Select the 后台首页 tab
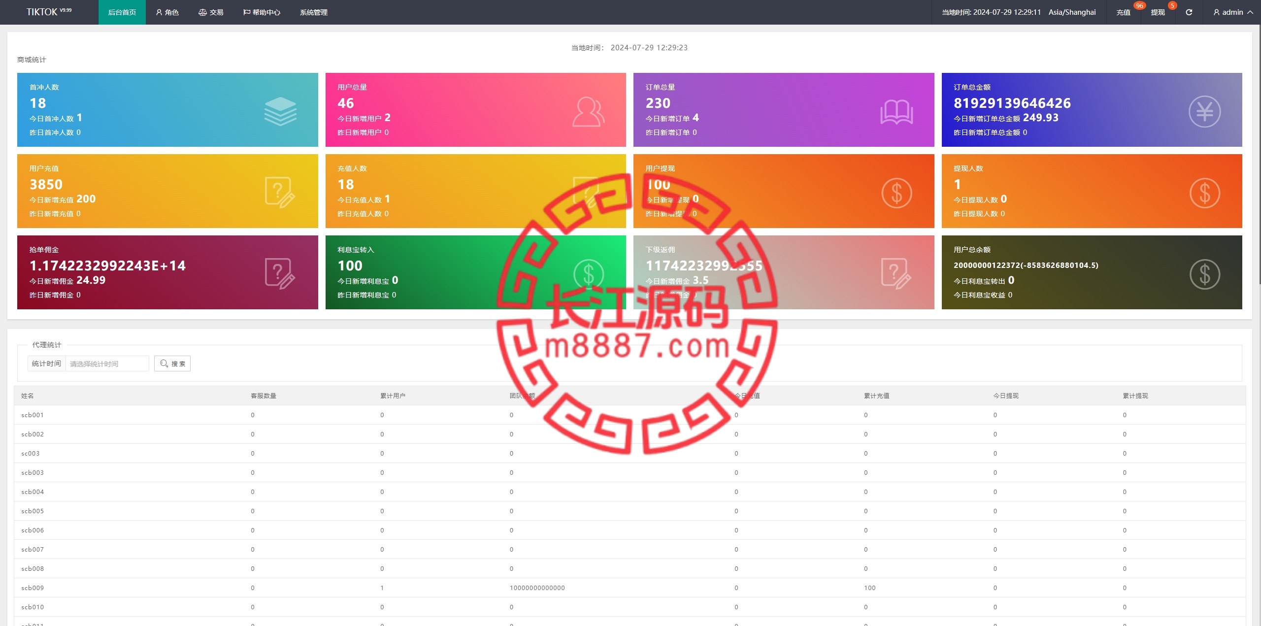Screen dimensions: 1261x626 point(122,12)
